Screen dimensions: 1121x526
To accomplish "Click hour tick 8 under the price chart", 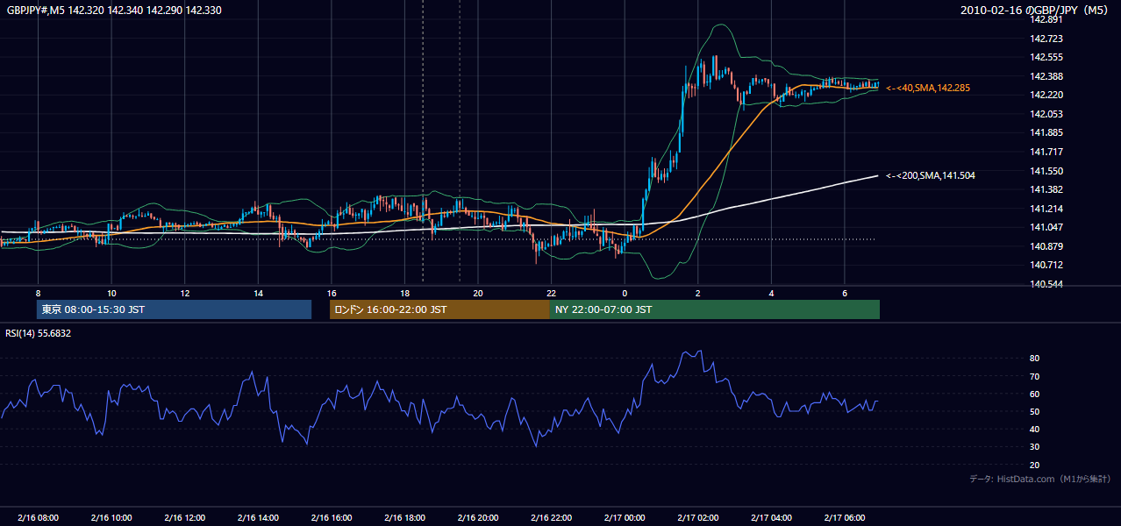I will pos(38,293).
